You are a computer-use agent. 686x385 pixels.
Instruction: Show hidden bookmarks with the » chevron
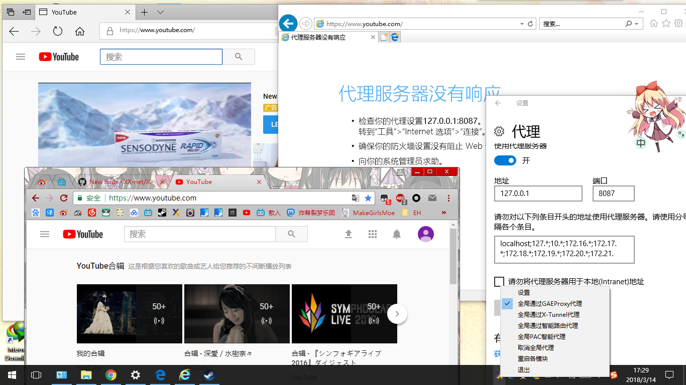tap(444, 213)
